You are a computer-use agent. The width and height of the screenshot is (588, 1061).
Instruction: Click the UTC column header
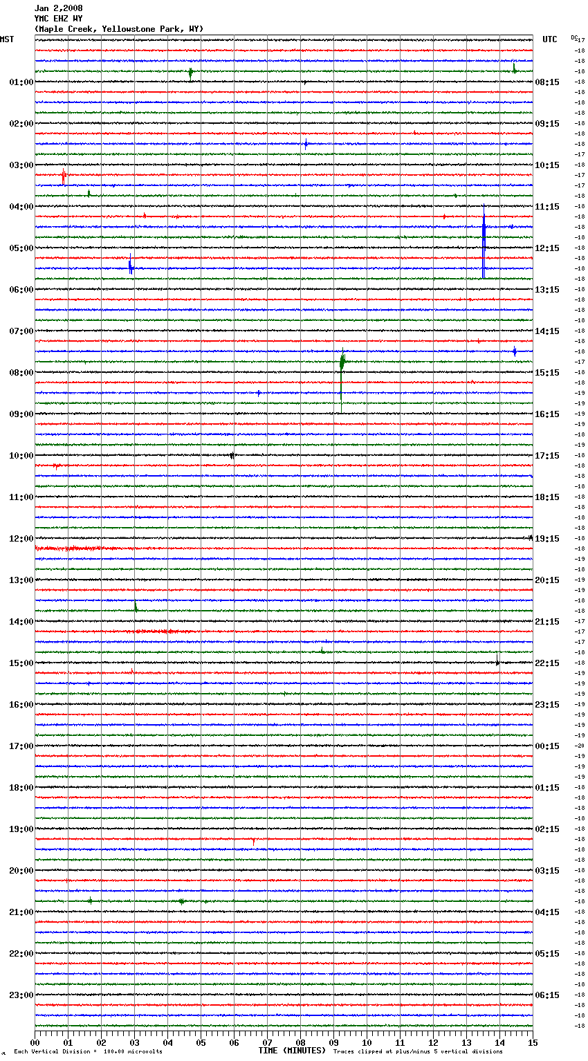point(549,39)
